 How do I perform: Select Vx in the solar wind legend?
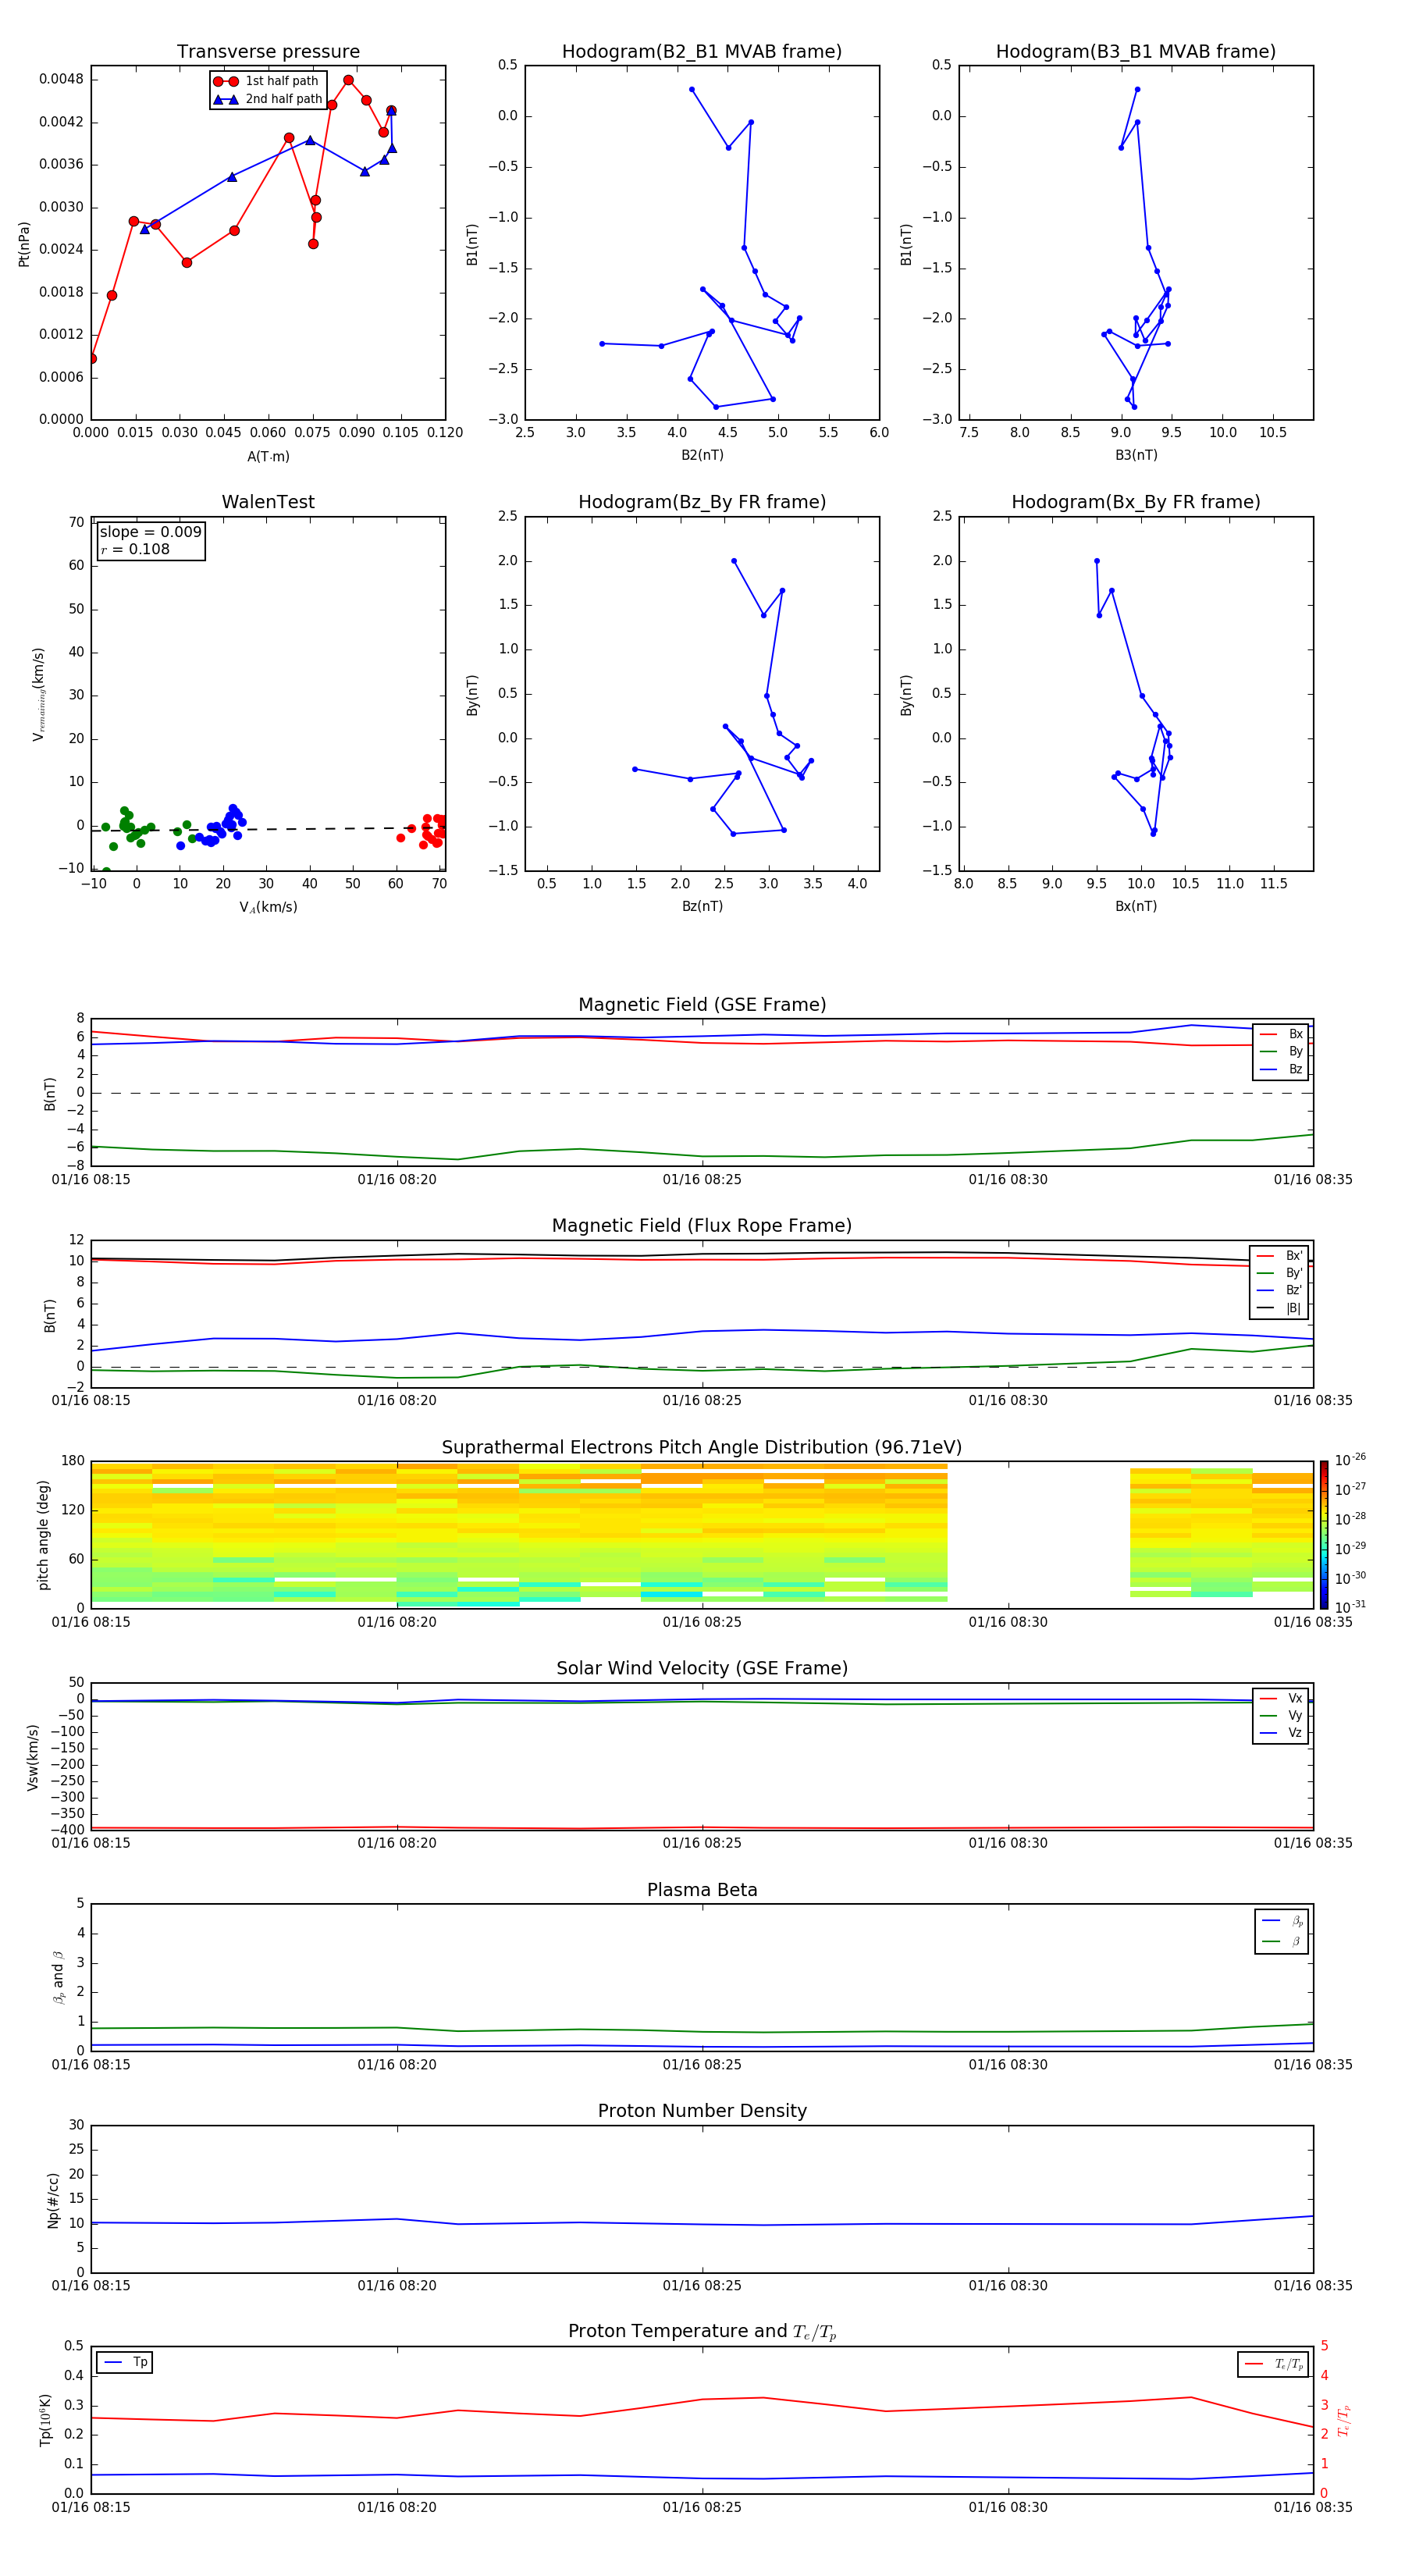[1281, 1699]
